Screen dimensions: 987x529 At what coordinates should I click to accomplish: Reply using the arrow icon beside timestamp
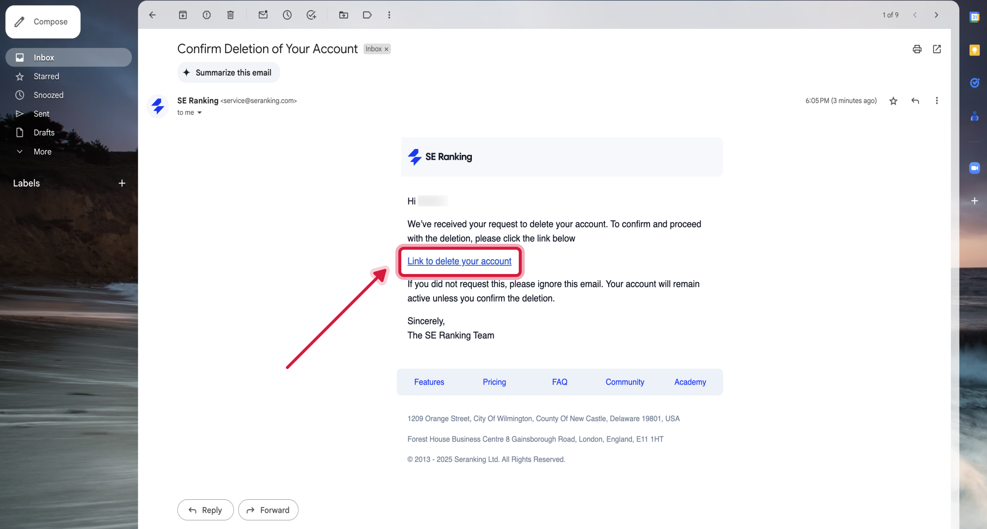click(915, 101)
